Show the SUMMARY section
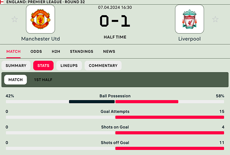The width and height of the screenshot is (230, 155). click(16, 66)
